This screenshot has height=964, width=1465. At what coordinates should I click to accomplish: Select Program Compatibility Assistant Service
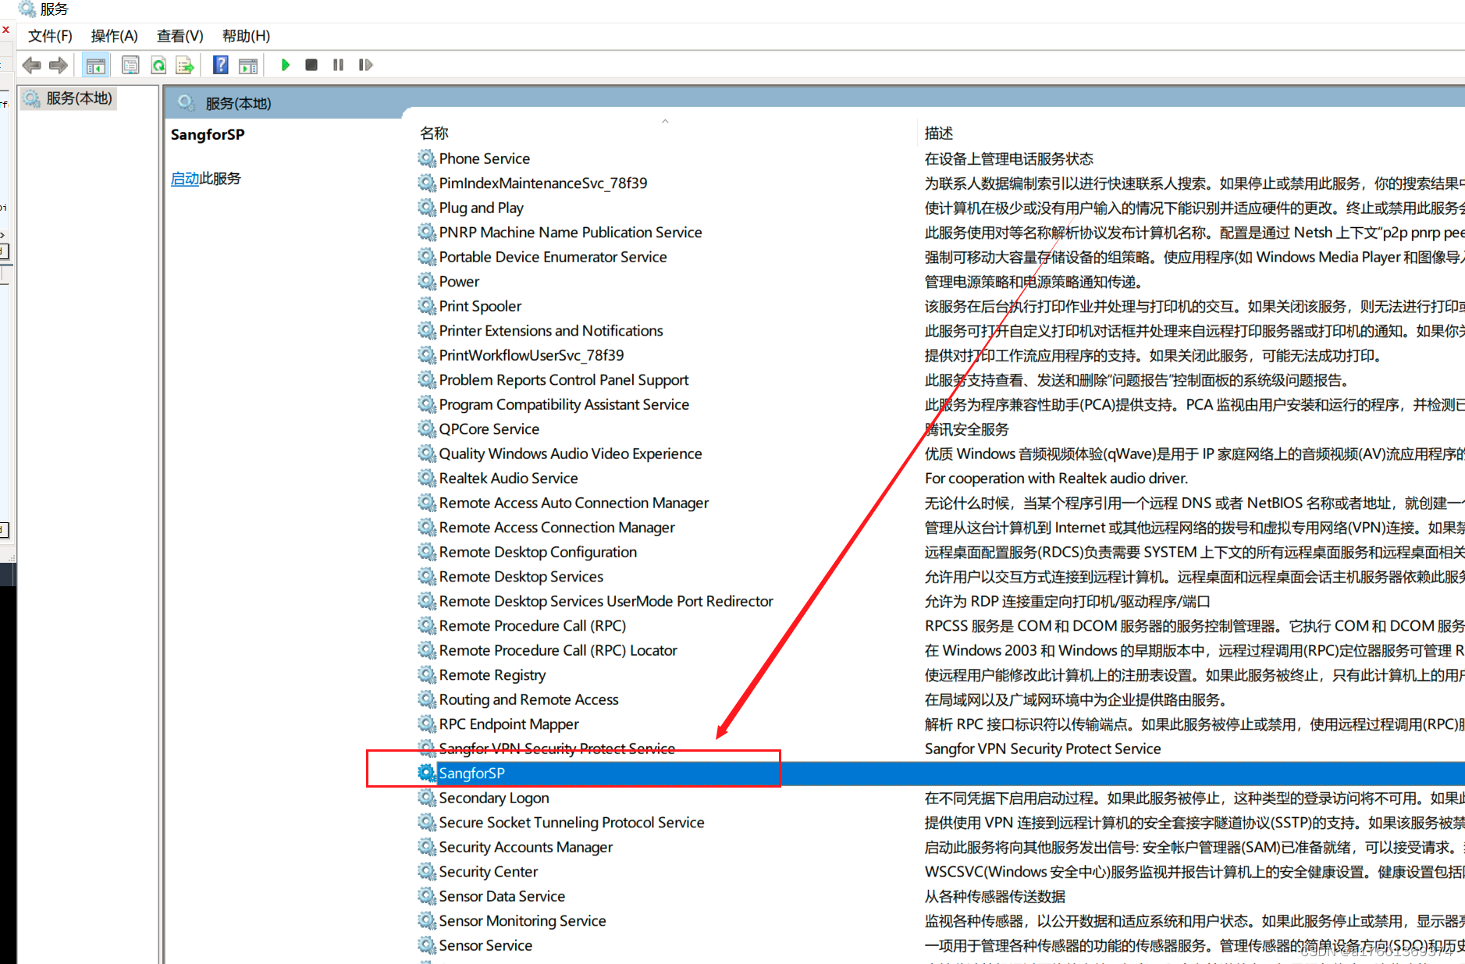point(564,404)
